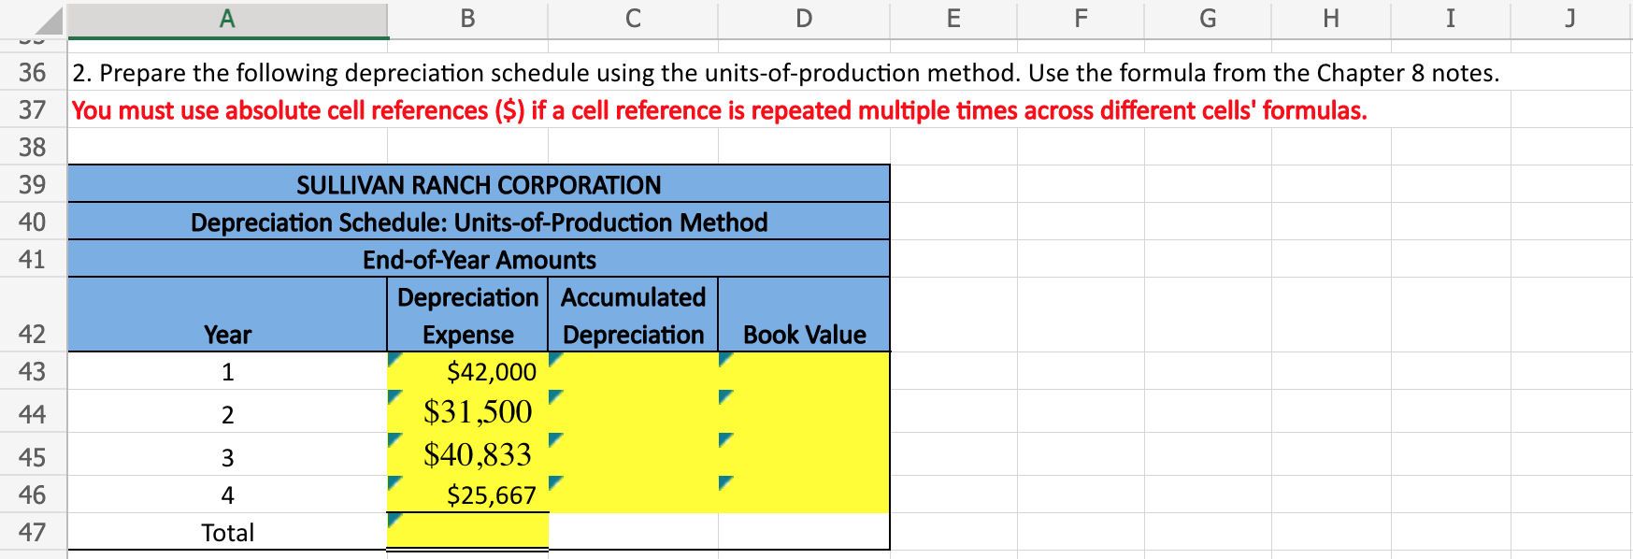This screenshot has height=559, width=1633.
Task: Select column F header
Action: [1081, 19]
